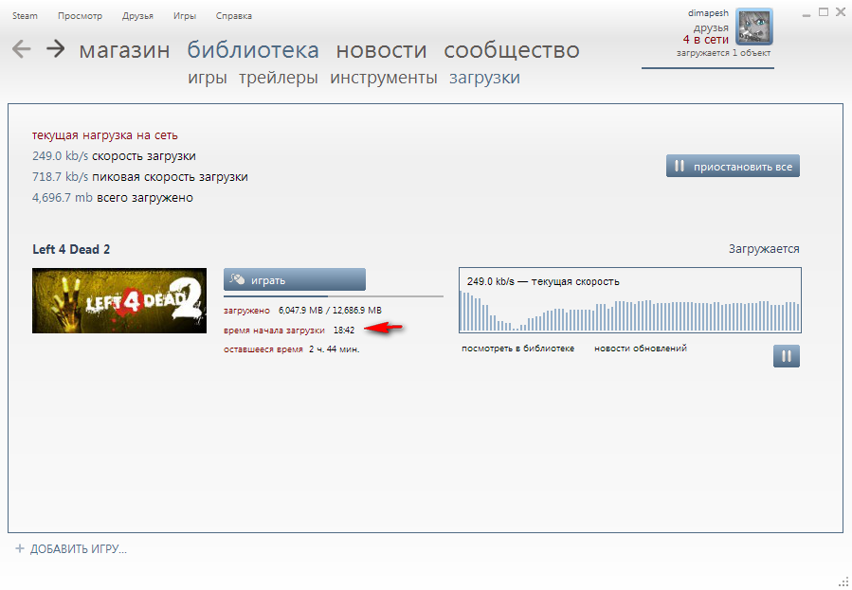
Task: Open the библиотека section
Action: click(x=253, y=50)
